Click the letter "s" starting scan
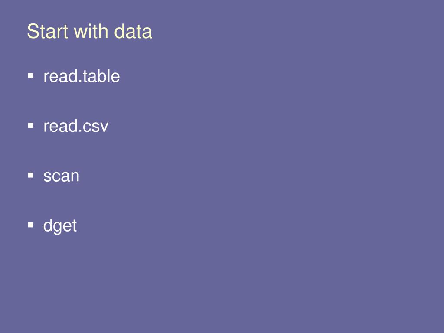This screenshot has width=444, height=333. tap(47, 176)
